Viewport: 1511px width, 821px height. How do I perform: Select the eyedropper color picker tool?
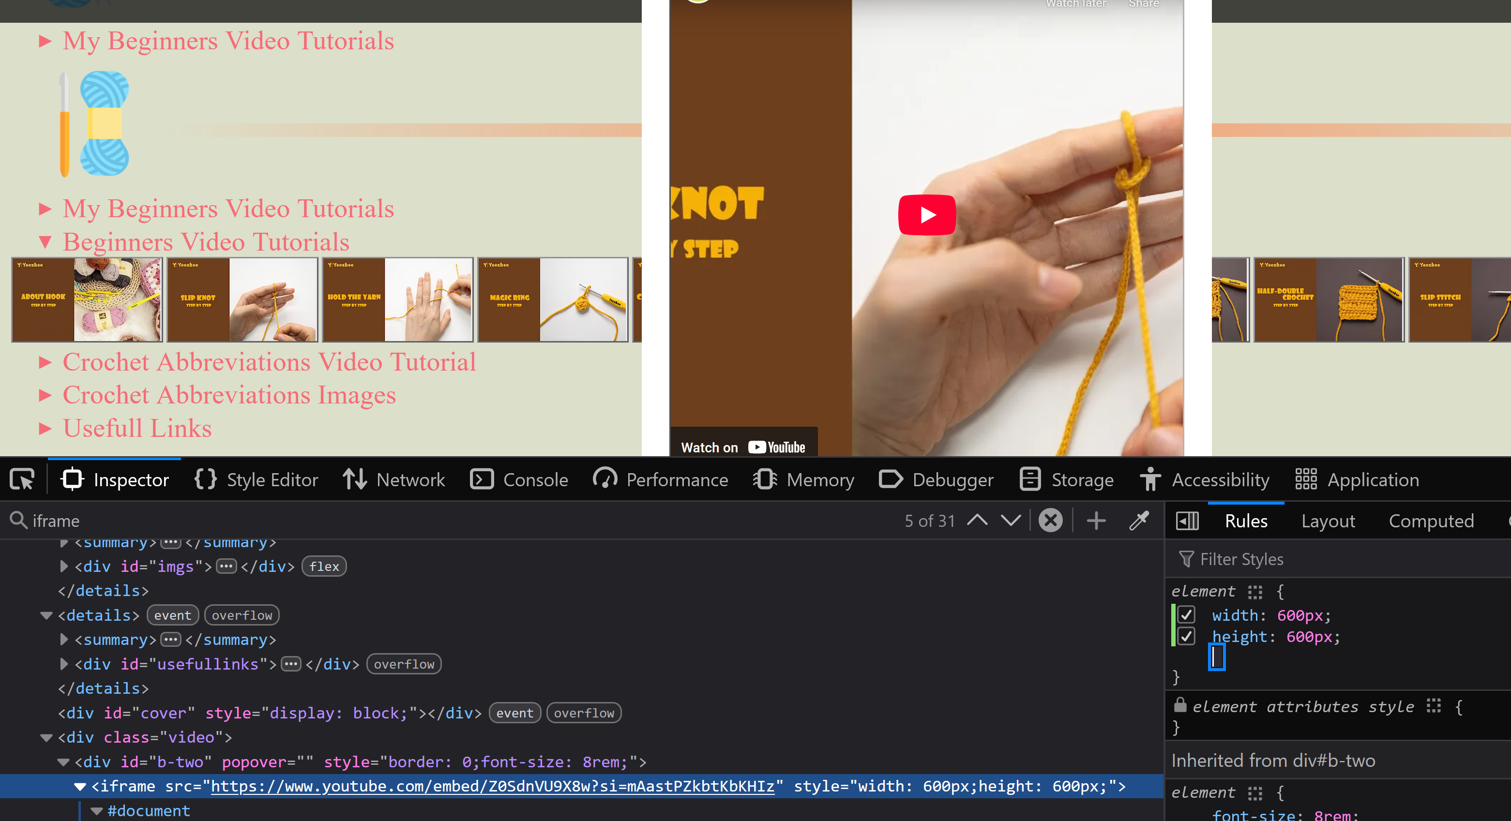pos(1139,520)
